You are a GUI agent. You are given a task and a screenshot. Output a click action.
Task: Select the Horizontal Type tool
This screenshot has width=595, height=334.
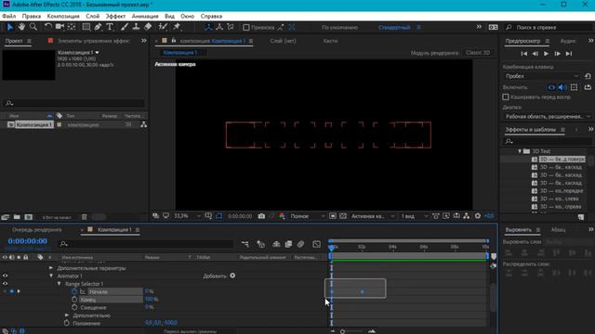[110, 27]
